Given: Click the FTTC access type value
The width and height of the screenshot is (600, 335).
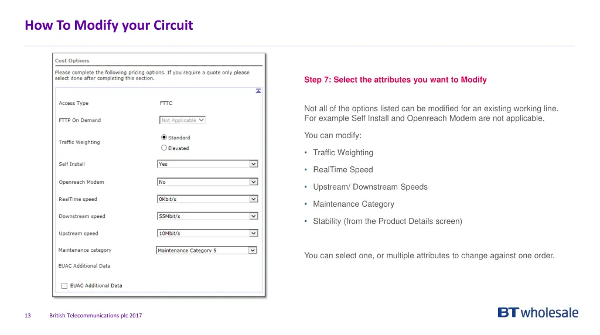Looking at the screenshot, I should click(166, 103).
